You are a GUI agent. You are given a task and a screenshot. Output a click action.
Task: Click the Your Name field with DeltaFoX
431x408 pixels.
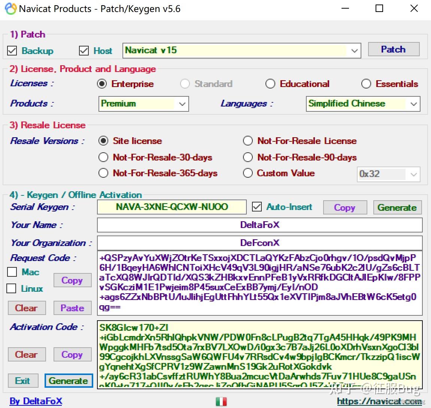(260, 225)
